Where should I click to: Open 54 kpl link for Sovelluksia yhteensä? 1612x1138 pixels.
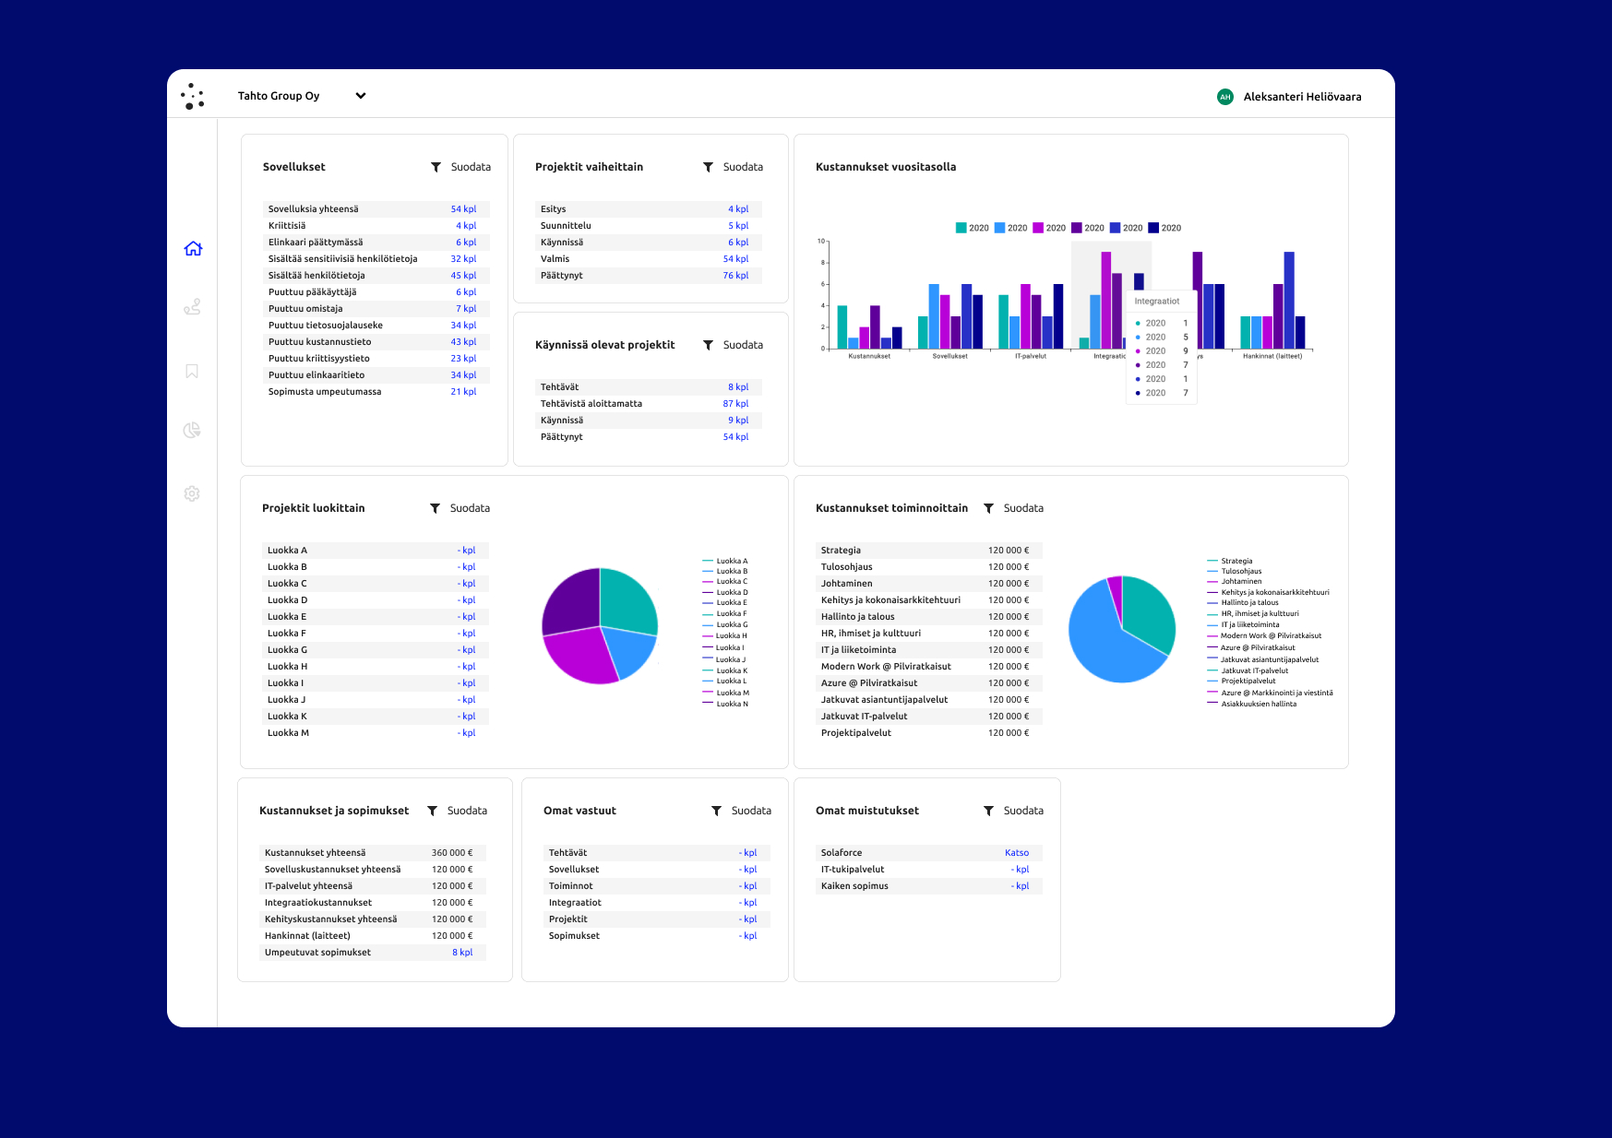[x=463, y=209]
